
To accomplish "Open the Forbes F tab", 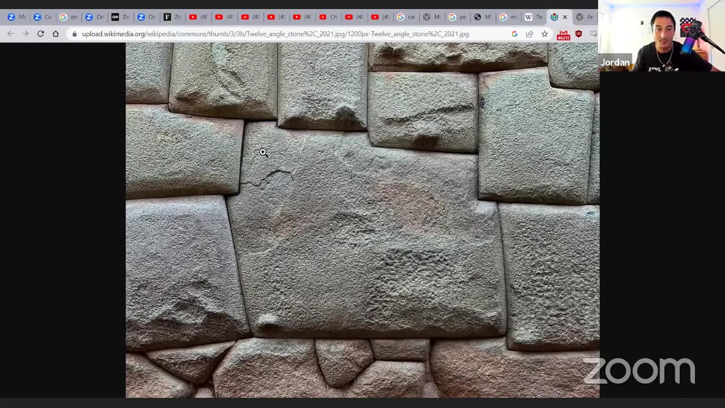I will pos(172,17).
